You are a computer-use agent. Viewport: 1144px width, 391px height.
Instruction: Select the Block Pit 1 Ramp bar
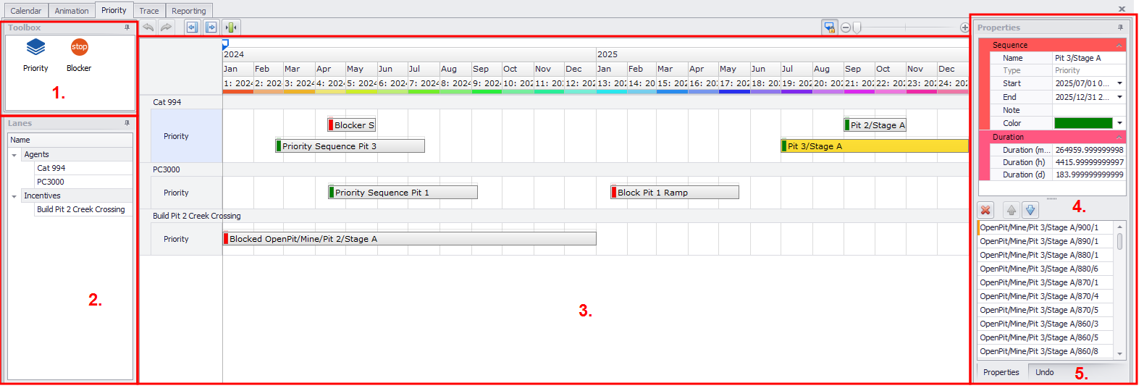click(x=675, y=192)
